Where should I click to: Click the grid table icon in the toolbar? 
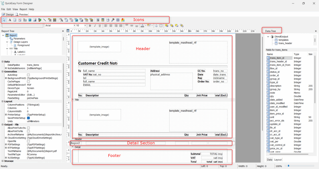click(118, 20)
